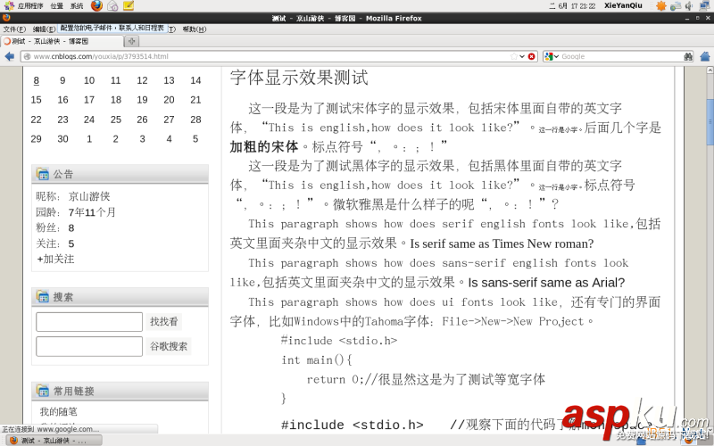The width and height of the screenshot is (714, 446).
Task: Click the 字体显示效果测试 article title
Action: pos(299,78)
